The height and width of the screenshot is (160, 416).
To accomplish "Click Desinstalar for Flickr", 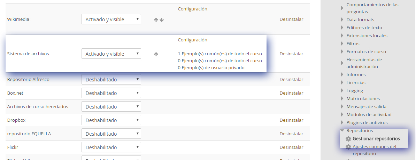I will pos(291,147).
